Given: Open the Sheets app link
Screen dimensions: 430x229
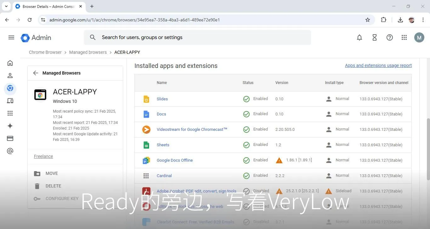Looking at the screenshot, I should coord(163,145).
